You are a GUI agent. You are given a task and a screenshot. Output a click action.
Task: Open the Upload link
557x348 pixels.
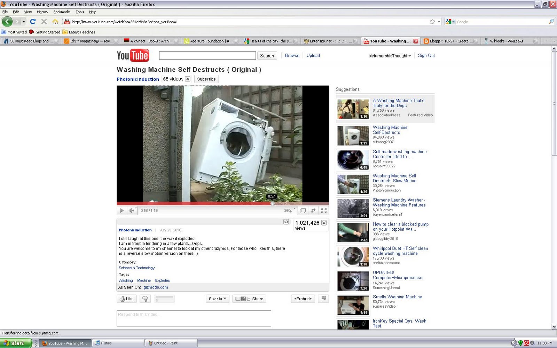(x=313, y=56)
